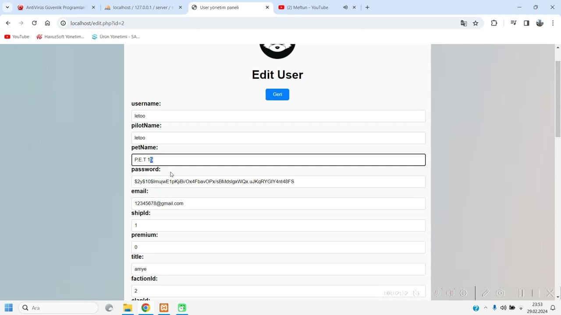Open File Explorer from the taskbar
This screenshot has width=561, height=315.
(128, 308)
